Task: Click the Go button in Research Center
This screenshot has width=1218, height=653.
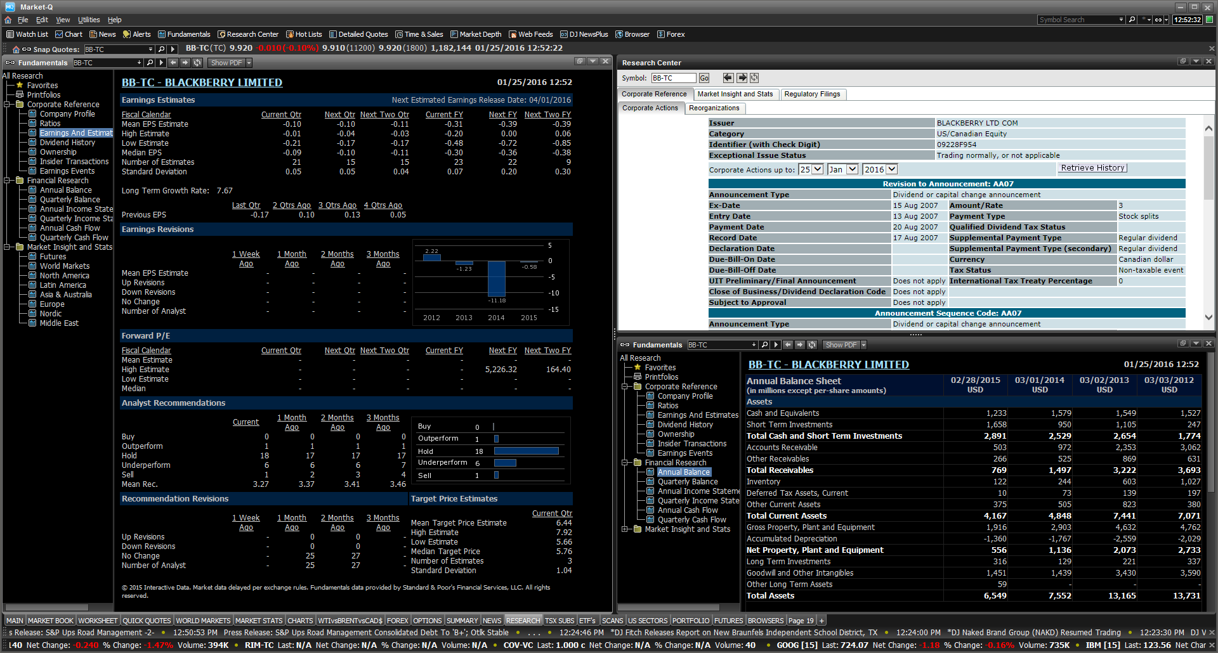Action: pos(704,78)
